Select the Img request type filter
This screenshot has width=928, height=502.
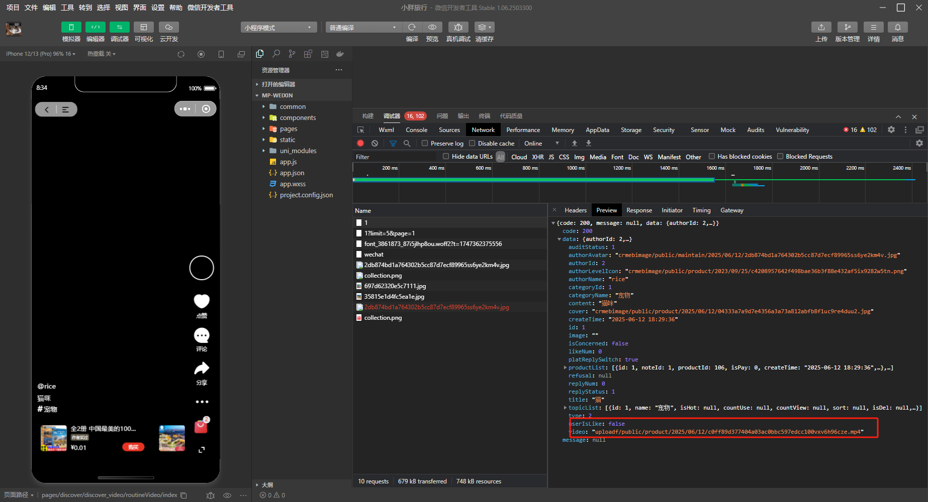click(579, 157)
